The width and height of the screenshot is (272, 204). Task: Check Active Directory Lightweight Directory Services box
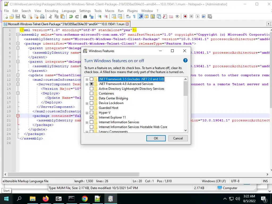(91, 89)
